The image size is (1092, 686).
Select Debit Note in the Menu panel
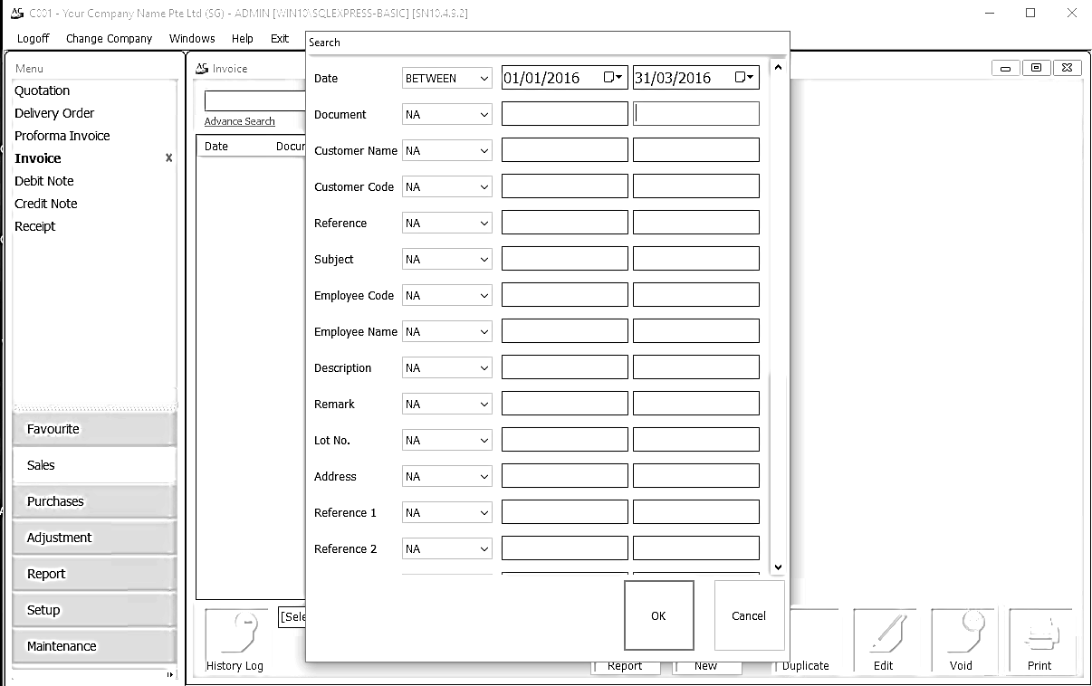[x=44, y=181]
